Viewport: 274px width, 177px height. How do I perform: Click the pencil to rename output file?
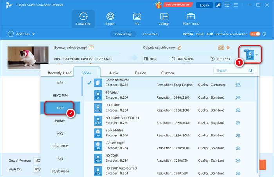179,47
